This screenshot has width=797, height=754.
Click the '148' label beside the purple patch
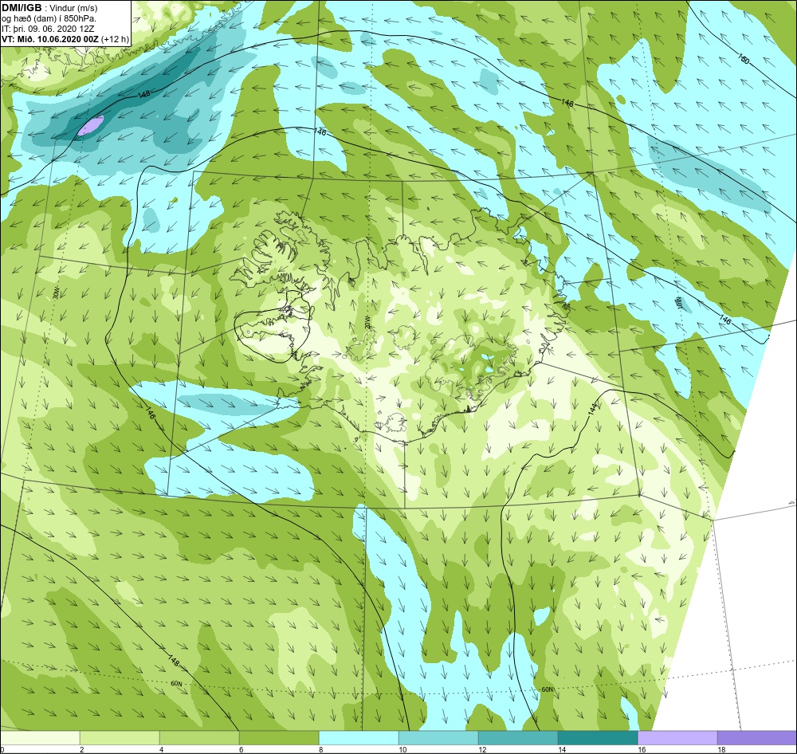click(x=143, y=95)
